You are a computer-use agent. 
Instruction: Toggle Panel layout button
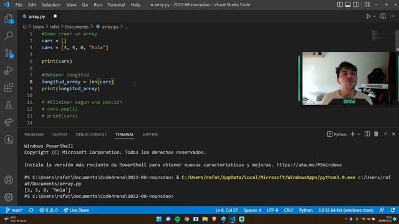click(x=348, y=4)
